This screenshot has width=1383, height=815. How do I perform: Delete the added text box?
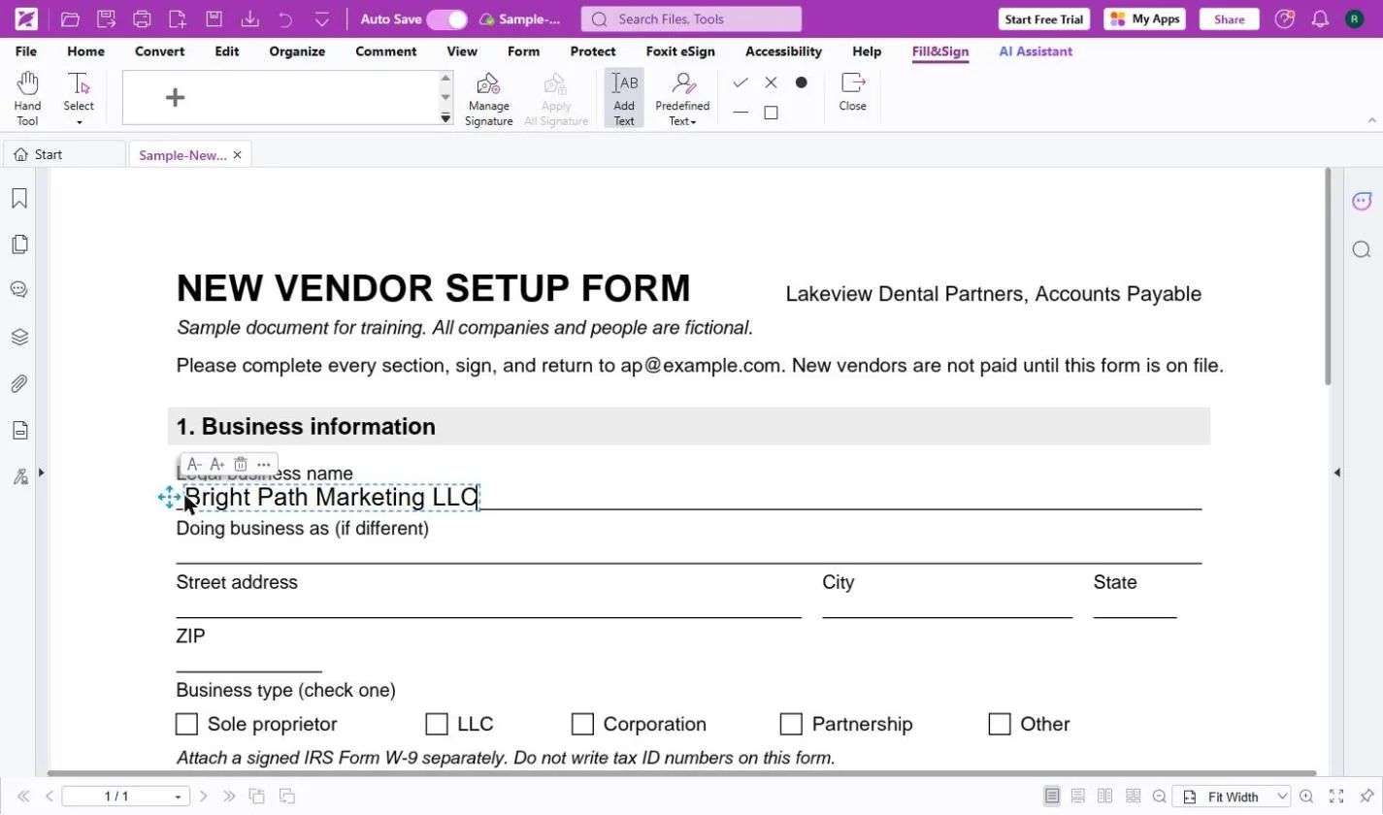point(241,465)
